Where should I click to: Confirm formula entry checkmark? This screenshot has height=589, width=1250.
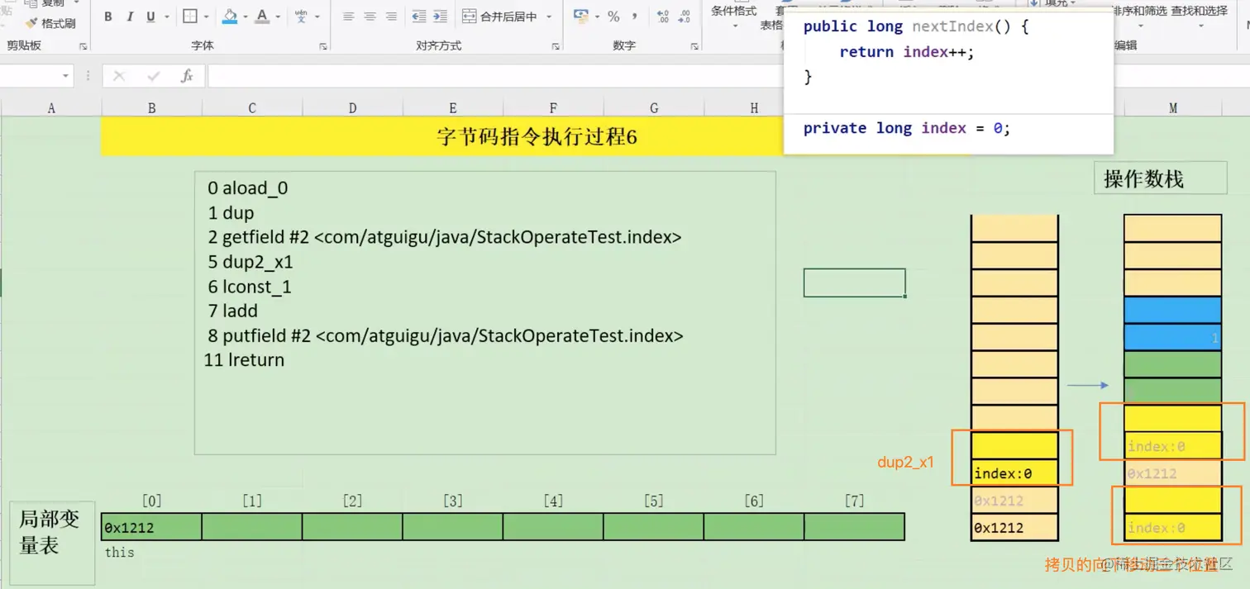pyautogui.click(x=153, y=76)
